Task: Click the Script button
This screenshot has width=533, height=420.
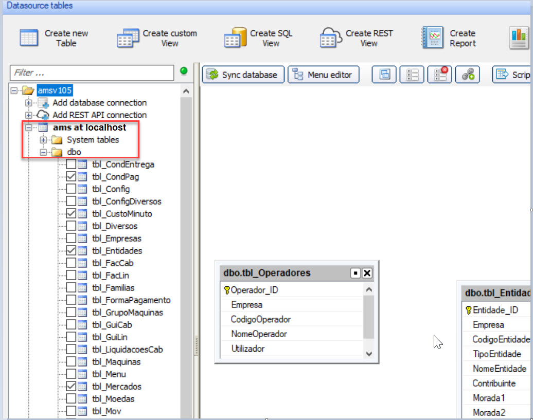Action: click(x=512, y=75)
